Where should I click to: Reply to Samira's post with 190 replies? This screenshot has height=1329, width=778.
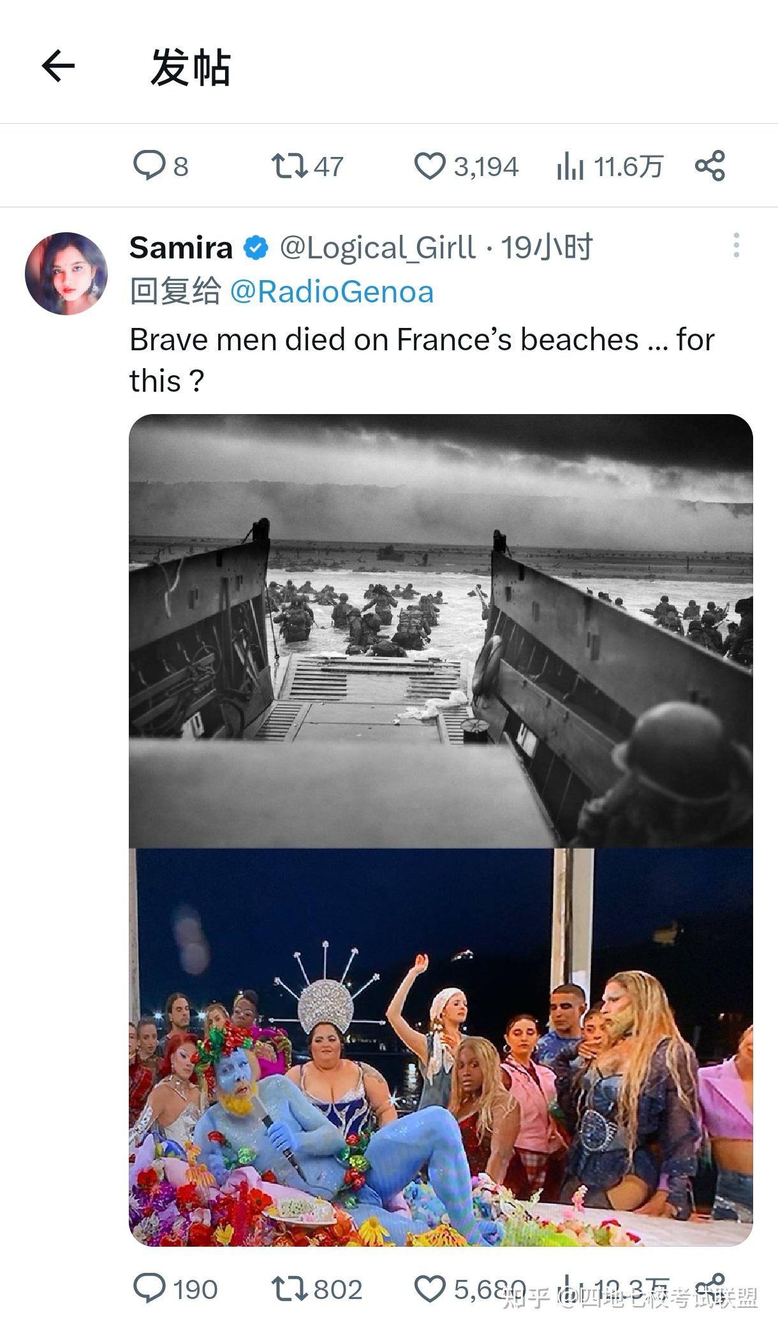(175, 1289)
